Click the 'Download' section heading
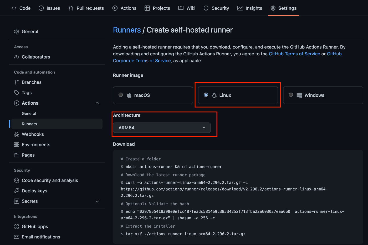 coord(124,144)
